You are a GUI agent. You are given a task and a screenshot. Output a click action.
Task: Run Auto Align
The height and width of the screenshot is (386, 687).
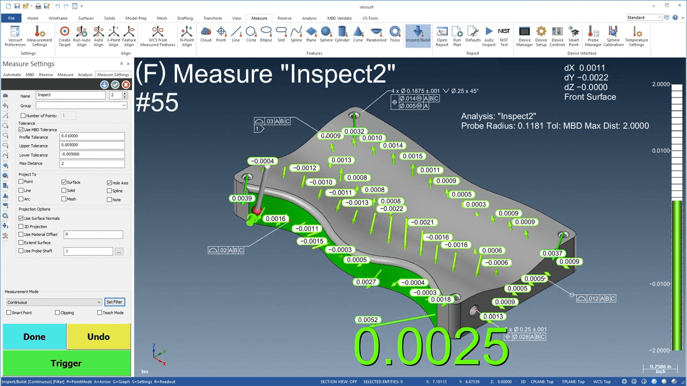pyautogui.click(x=82, y=36)
